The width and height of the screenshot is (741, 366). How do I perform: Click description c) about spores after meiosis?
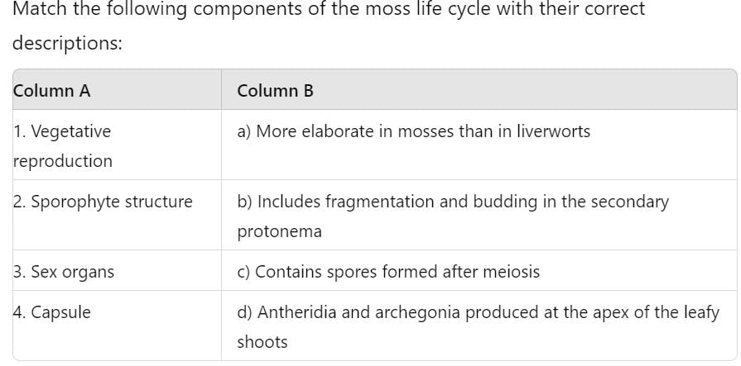[388, 272]
